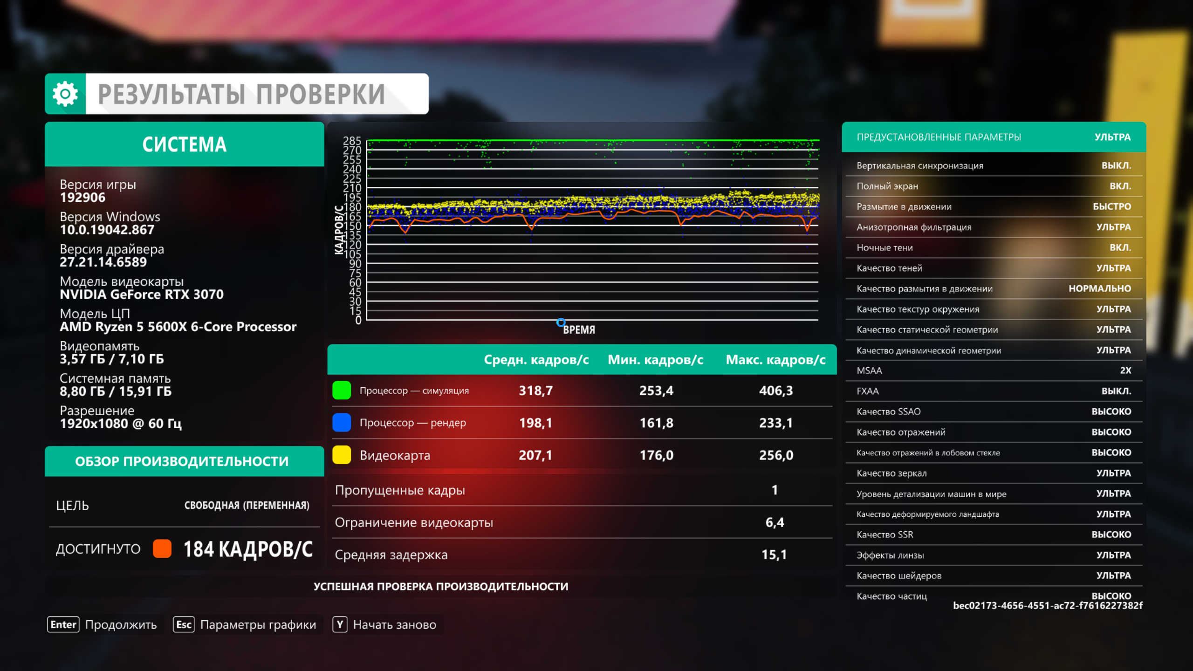This screenshot has height=671, width=1193.
Task: Select the MSAA 2X setting row
Action: (994, 371)
